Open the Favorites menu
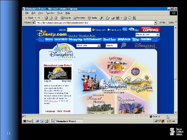Image resolution: width=187 pixels, height=140 pixels. coord(50,13)
